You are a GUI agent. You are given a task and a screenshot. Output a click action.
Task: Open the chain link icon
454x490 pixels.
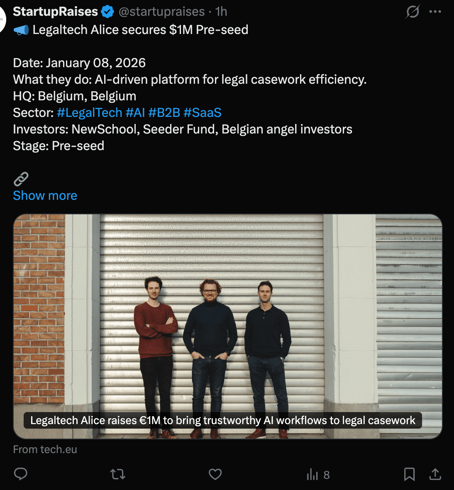point(21,179)
